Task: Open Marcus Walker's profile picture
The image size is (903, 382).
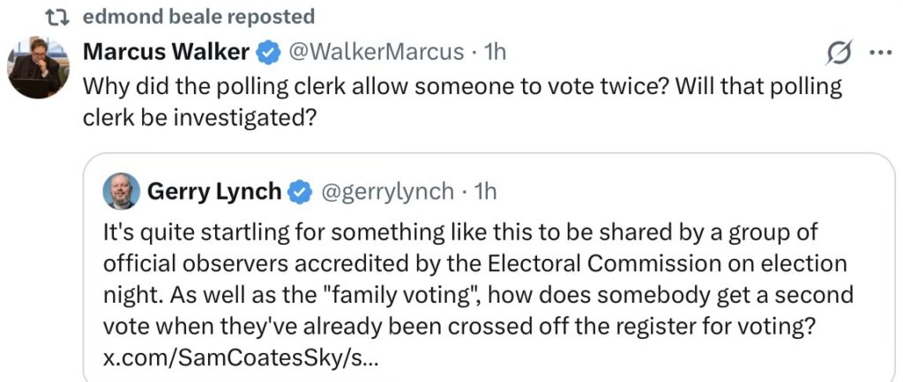Action: (x=38, y=68)
